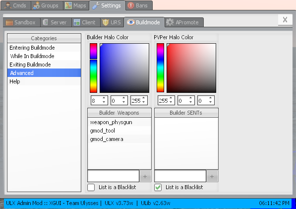This screenshot has width=296, height=209.
Task: Select the Buildmode settings tab
Action: 144,22
